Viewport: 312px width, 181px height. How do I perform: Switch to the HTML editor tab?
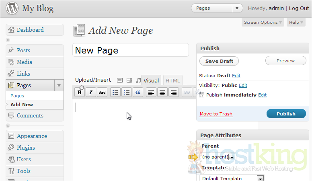(x=173, y=80)
